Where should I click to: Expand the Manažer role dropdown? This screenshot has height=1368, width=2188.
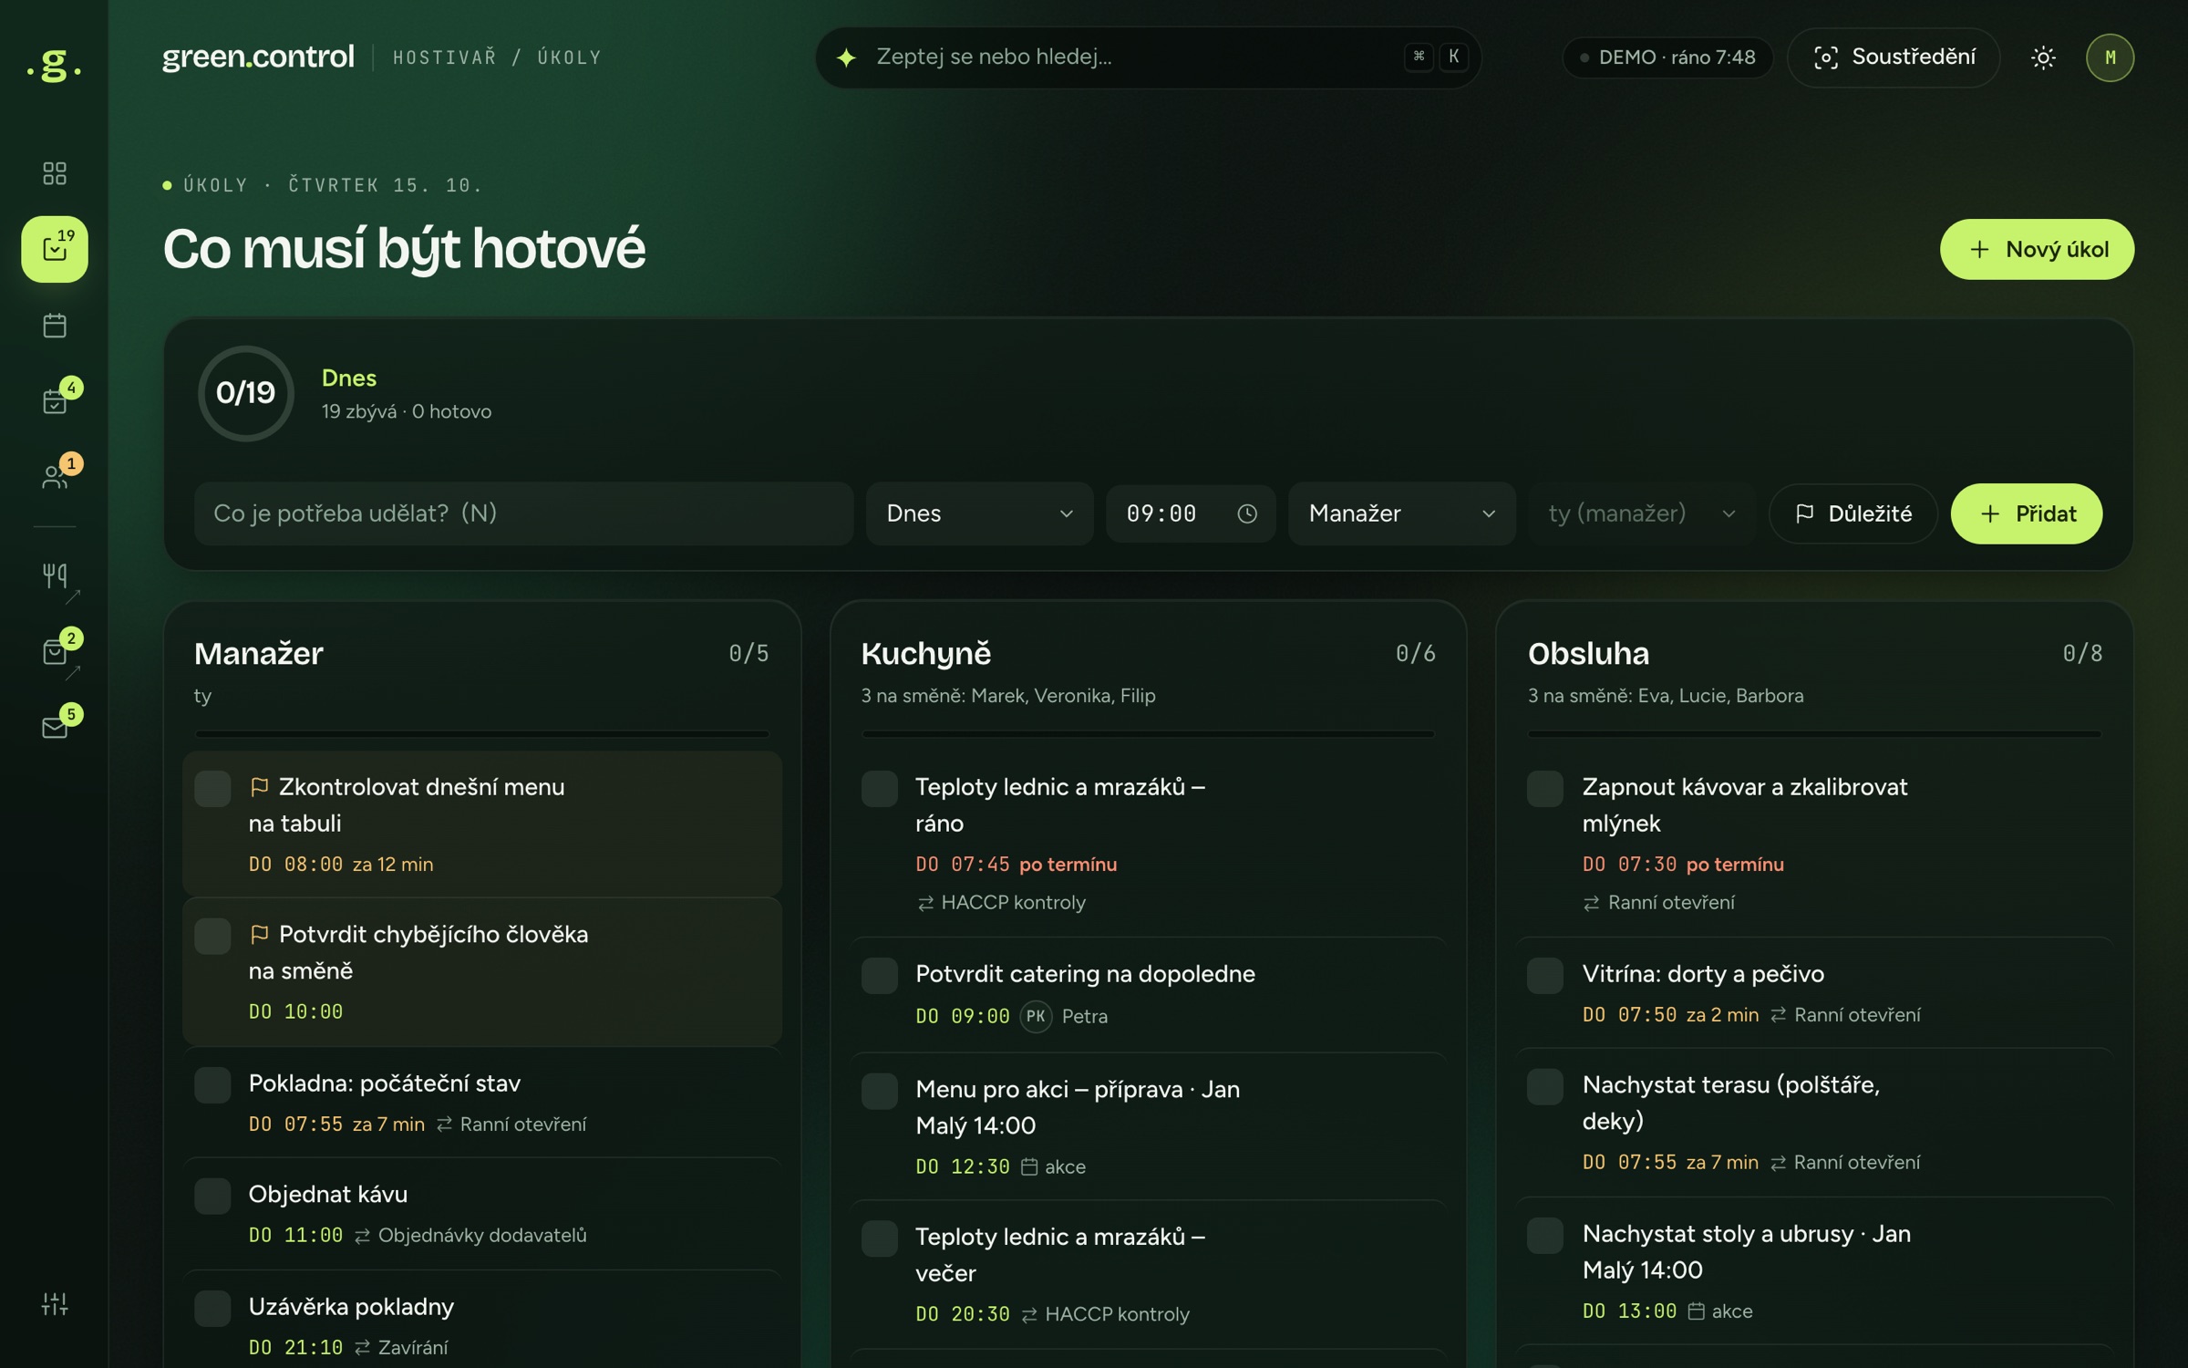coord(1401,513)
